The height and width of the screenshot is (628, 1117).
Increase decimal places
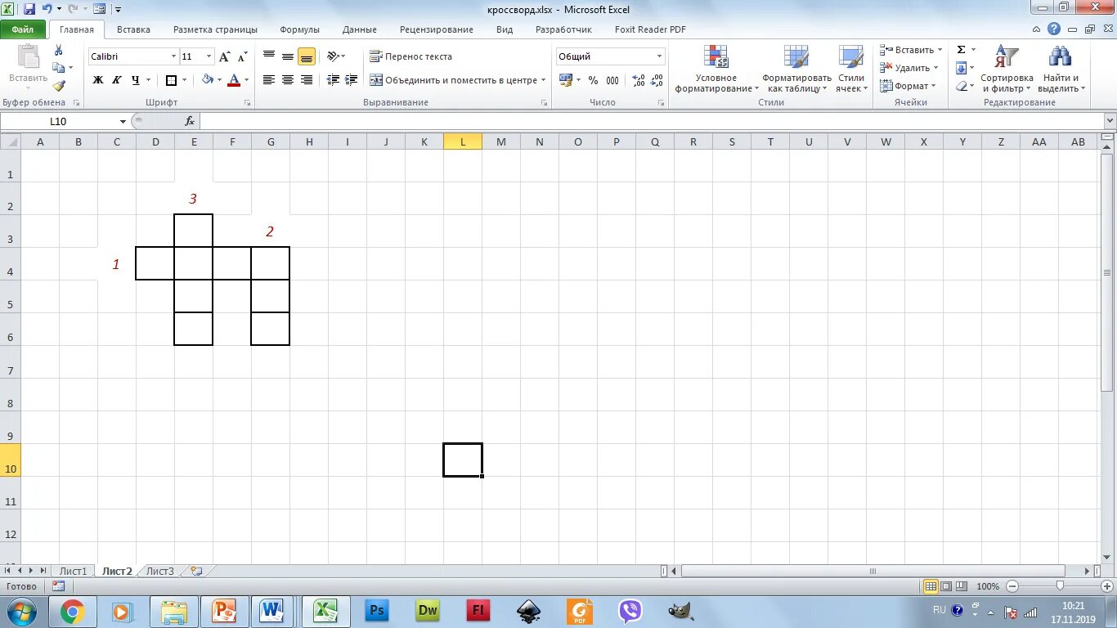[x=639, y=80]
